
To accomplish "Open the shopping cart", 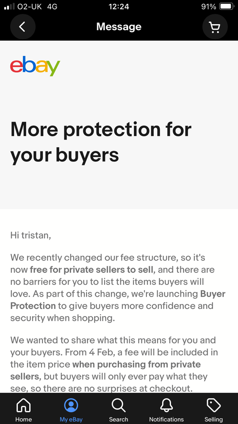I will pyautogui.click(x=215, y=27).
